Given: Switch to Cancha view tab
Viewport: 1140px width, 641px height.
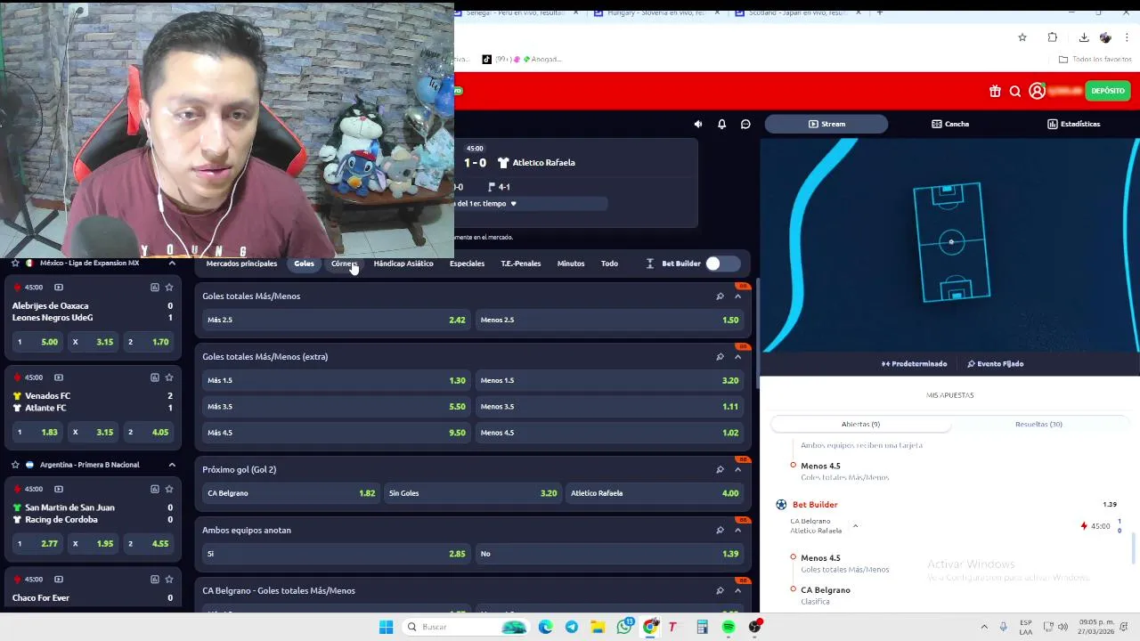Looking at the screenshot, I should (950, 125).
